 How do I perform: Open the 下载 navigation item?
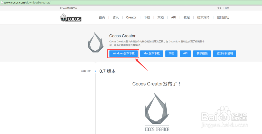click(x=147, y=17)
